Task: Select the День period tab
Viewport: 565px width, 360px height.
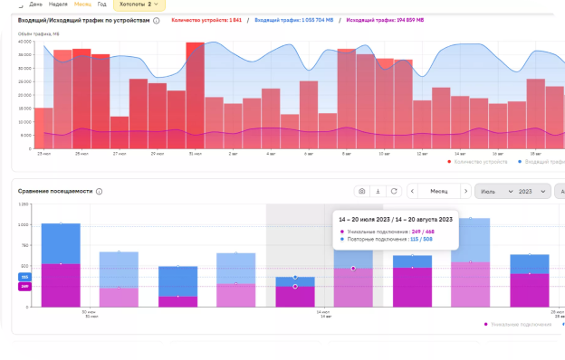Action: pyautogui.click(x=35, y=5)
